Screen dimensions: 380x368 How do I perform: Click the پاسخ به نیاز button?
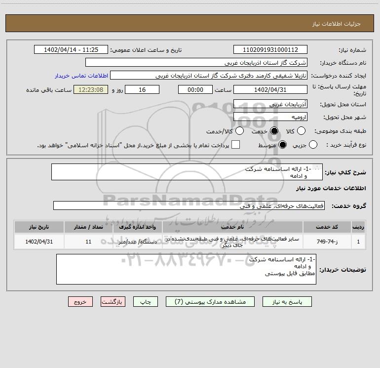click(x=287, y=302)
